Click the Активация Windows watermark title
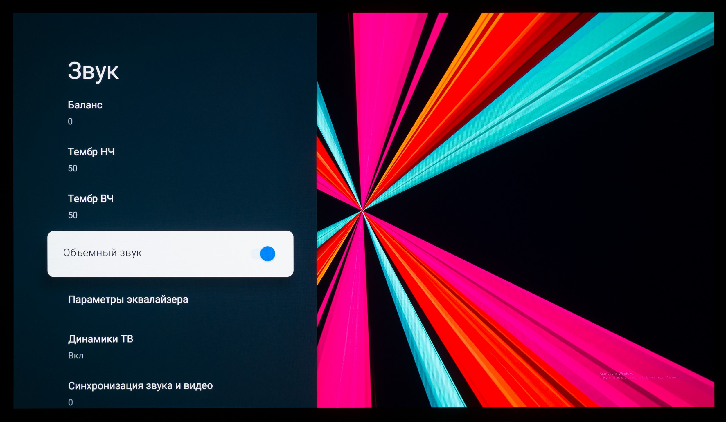The height and width of the screenshot is (422, 726). tap(616, 374)
